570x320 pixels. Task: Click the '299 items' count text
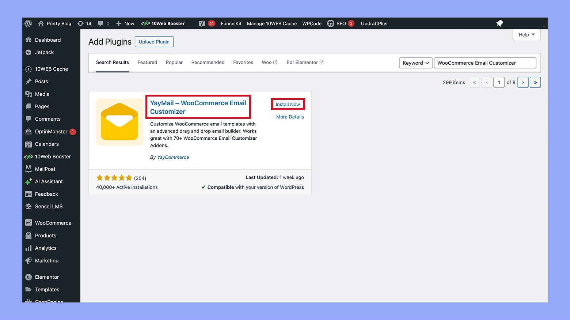pos(454,82)
